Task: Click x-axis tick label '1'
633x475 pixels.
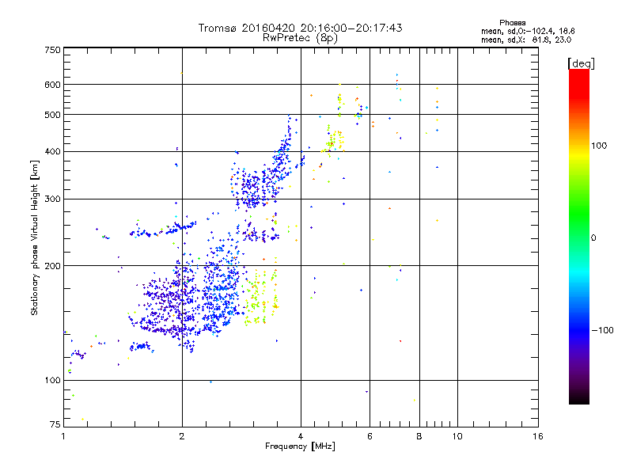Action: pyautogui.click(x=63, y=436)
